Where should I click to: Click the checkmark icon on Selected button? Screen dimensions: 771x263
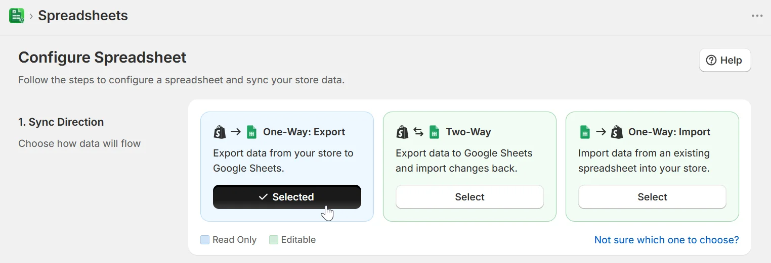pyautogui.click(x=263, y=197)
